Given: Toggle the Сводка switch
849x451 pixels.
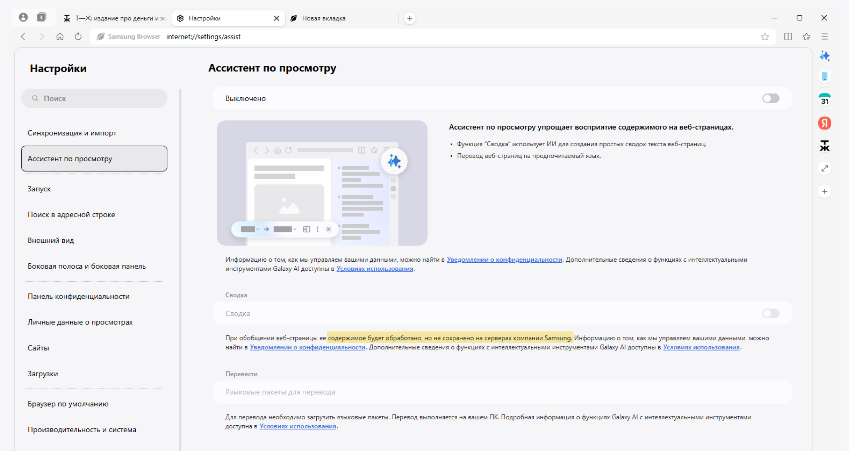Looking at the screenshot, I should [771, 313].
